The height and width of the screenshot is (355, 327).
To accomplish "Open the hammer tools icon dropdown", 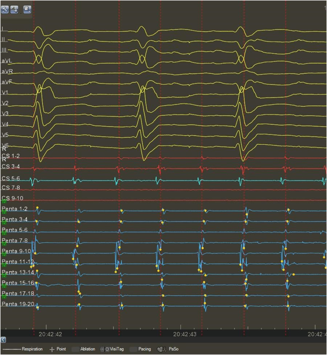I will tap(5, 9).
